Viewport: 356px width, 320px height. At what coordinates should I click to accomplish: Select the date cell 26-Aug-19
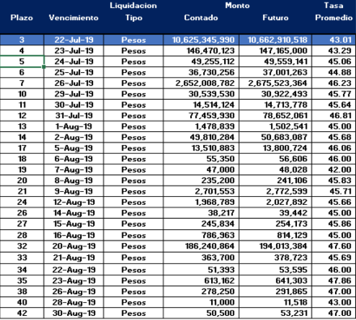pos(74,292)
